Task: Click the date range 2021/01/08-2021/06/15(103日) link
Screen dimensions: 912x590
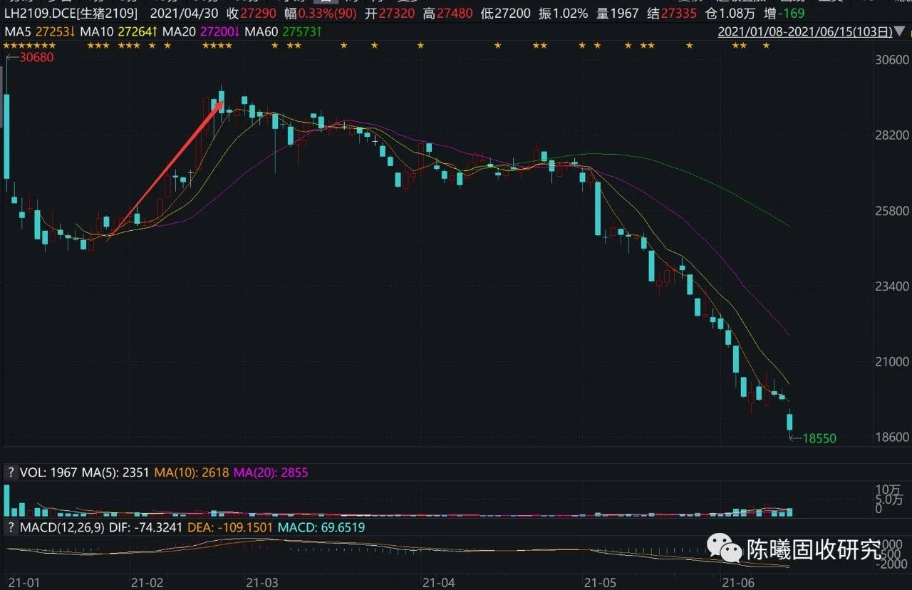Action: [x=805, y=31]
